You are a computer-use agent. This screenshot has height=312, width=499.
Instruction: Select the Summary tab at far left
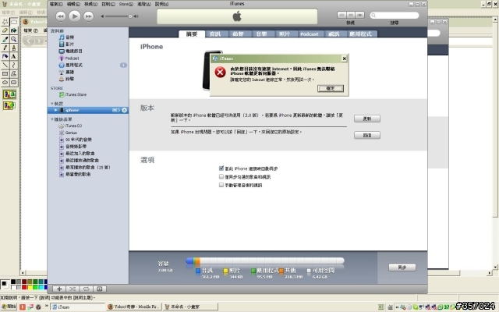click(x=192, y=34)
